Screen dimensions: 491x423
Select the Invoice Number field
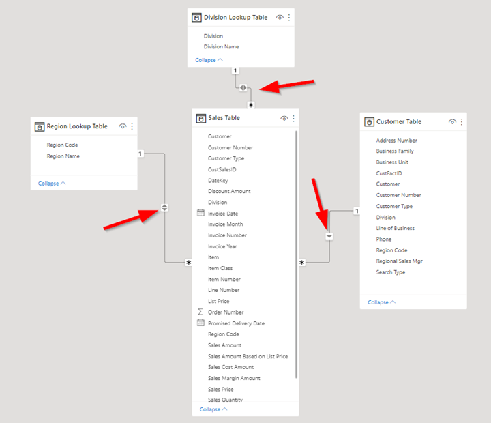pos(227,235)
